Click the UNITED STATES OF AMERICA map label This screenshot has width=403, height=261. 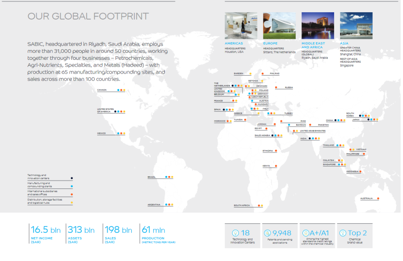105,111
